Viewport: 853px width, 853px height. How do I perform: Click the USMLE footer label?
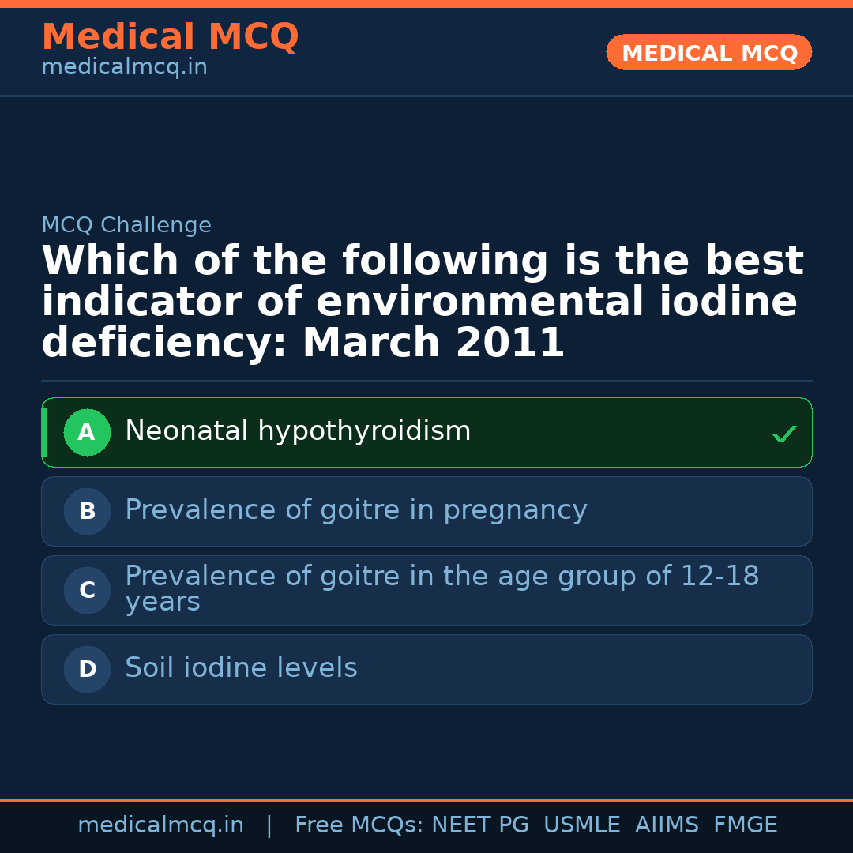tap(581, 825)
